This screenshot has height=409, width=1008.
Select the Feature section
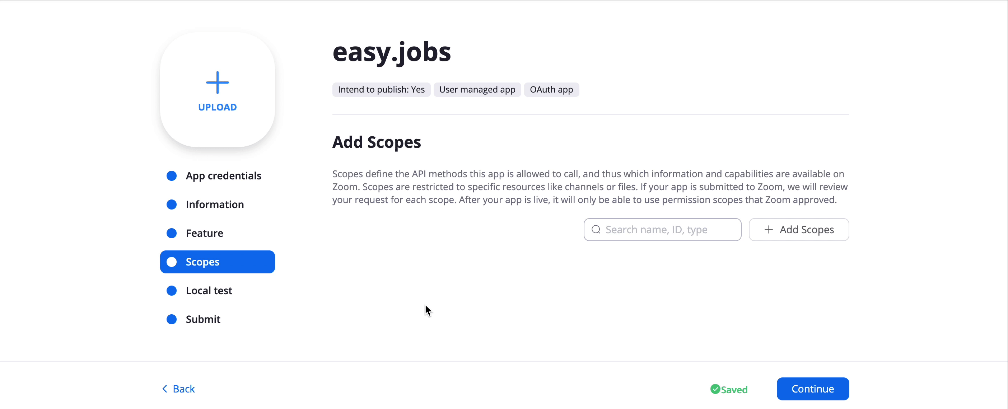coord(217,233)
